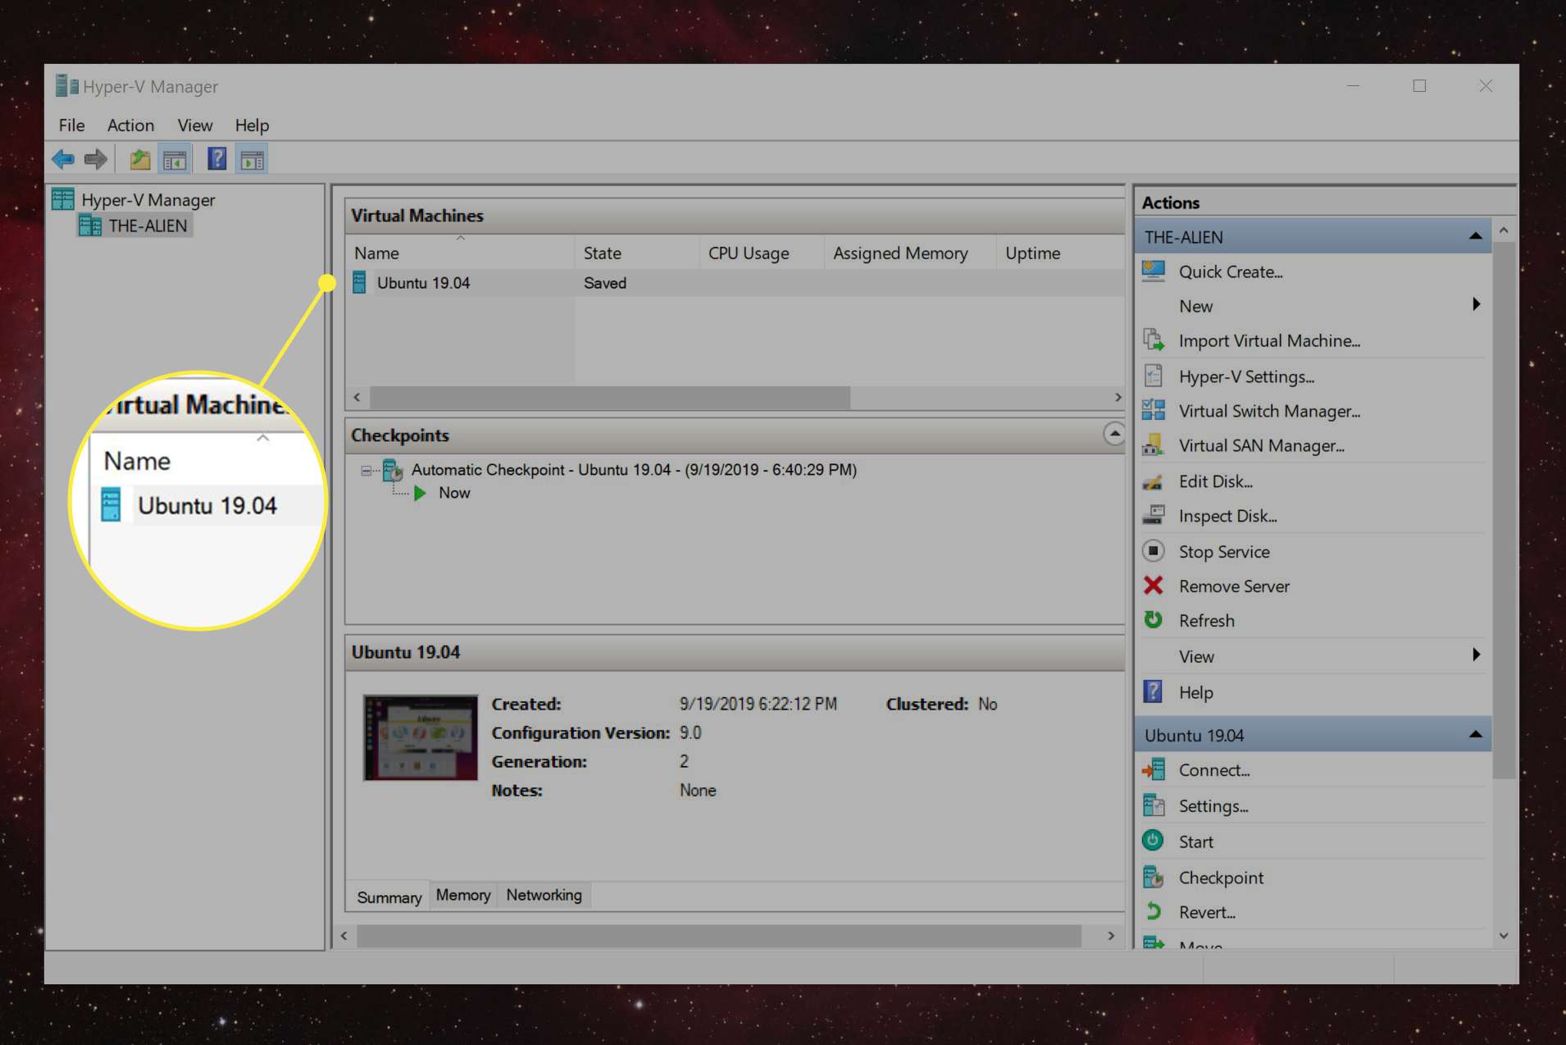The width and height of the screenshot is (1566, 1045).
Task: Expand the New submenu arrow
Action: 1476,305
